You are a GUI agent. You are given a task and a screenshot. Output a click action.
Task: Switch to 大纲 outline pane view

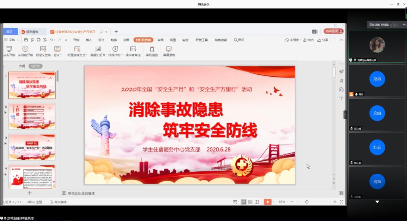(22, 66)
